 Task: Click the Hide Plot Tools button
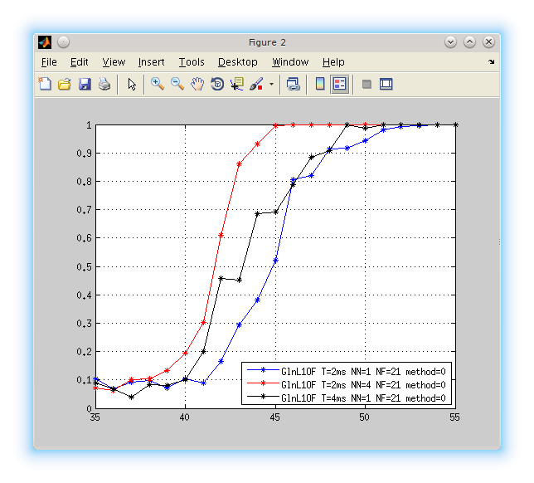366,84
